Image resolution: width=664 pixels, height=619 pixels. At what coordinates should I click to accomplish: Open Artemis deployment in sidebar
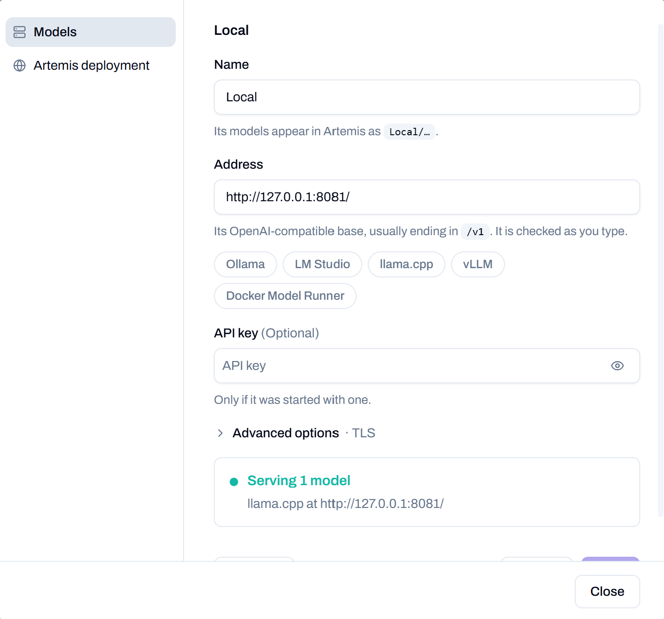(x=91, y=66)
